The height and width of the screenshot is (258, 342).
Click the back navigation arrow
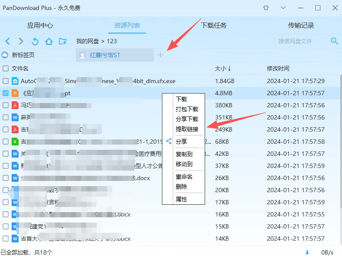[7, 41]
